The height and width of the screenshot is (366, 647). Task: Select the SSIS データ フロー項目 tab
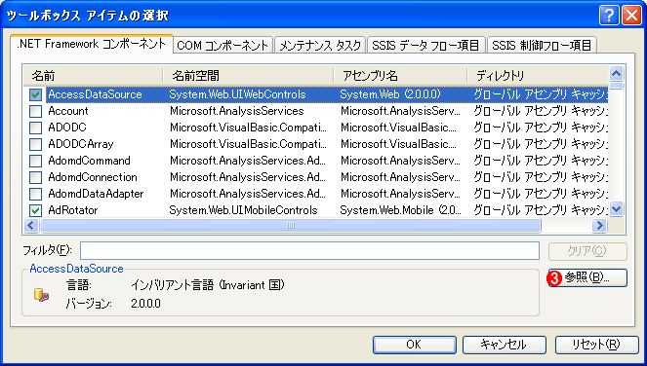tap(425, 45)
